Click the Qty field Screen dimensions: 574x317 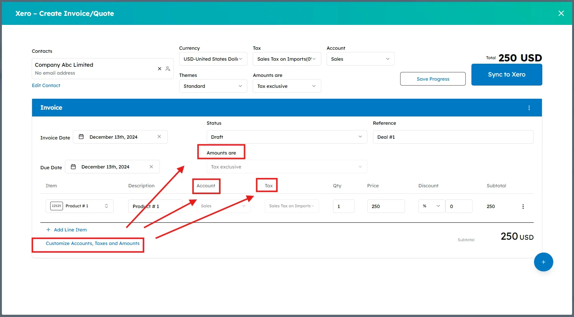[344, 206]
